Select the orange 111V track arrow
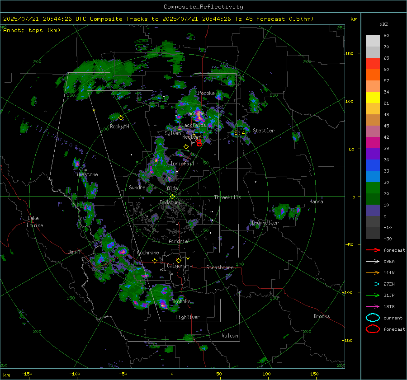This screenshot has width=407, height=380. click(x=373, y=272)
